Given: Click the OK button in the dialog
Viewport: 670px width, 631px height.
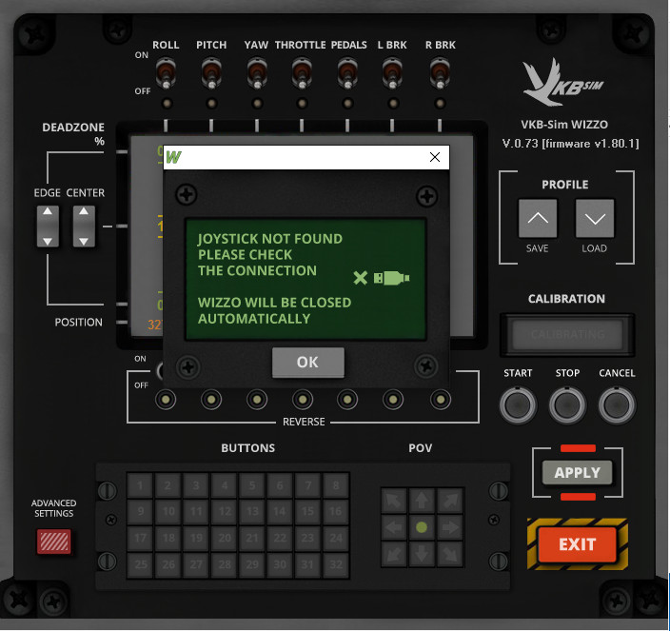Looking at the screenshot, I should coord(307,363).
